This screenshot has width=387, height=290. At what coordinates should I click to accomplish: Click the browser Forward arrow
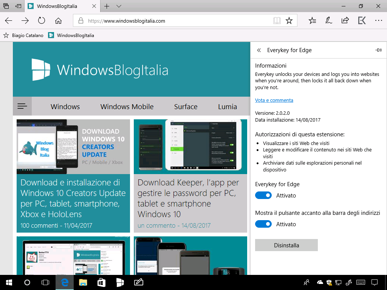point(25,21)
